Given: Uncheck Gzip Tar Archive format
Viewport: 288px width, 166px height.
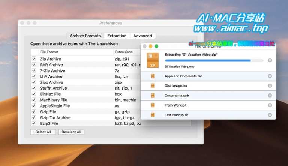Looking at the screenshot, I should [34, 117].
